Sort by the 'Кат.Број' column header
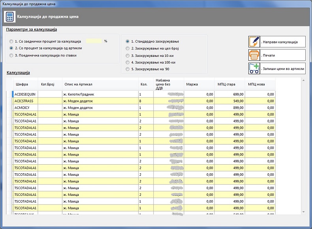Image resolution: width=312 pixels, height=229 pixels. [50, 84]
